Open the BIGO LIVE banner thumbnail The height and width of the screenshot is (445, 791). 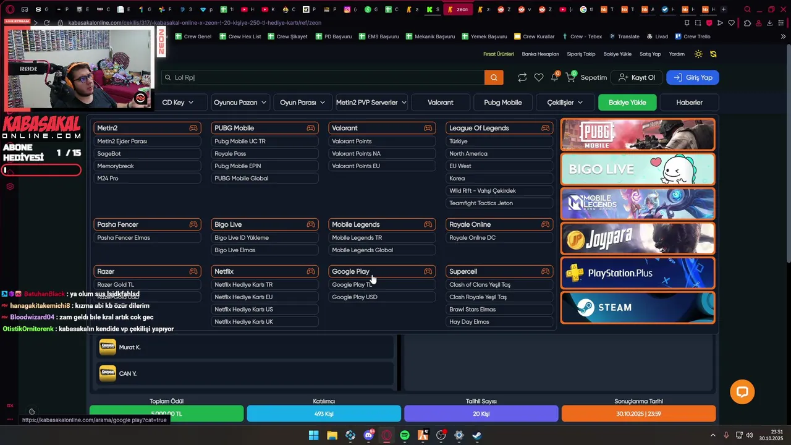[638, 169]
